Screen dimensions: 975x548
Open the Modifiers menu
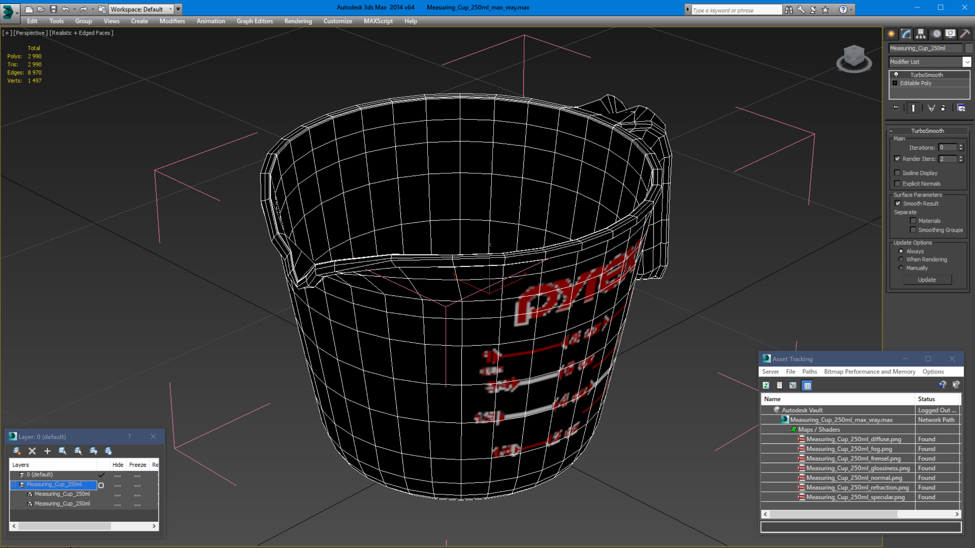coord(172,21)
